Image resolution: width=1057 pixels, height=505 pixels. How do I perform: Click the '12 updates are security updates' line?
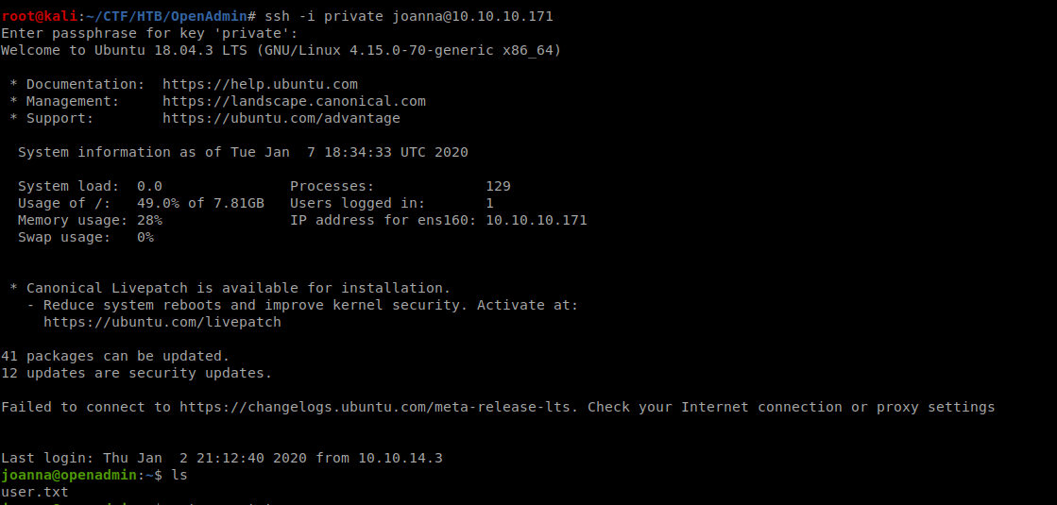coord(137,372)
